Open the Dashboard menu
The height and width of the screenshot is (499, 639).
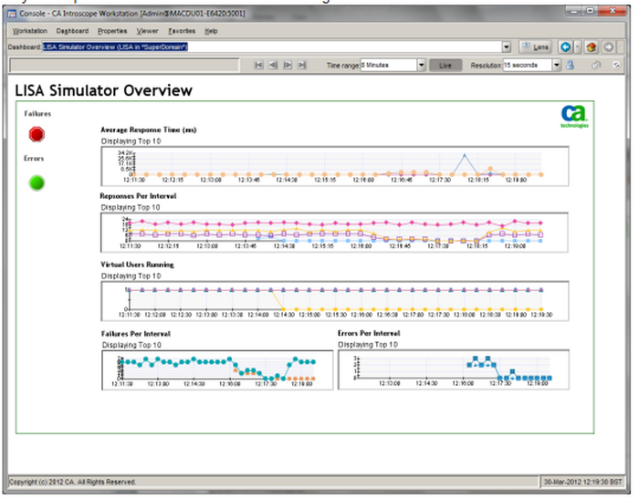coord(72,31)
